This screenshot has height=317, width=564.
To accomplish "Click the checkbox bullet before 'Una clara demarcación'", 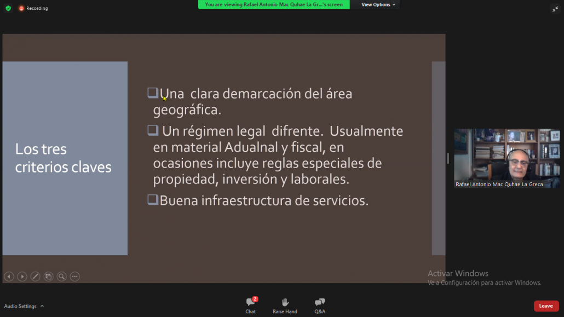I will coord(153,93).
